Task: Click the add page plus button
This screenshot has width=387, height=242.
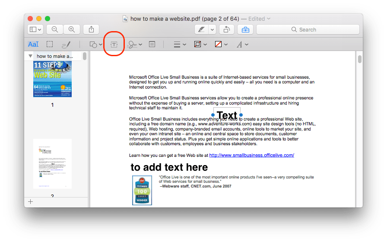Action: coord(30,202)
